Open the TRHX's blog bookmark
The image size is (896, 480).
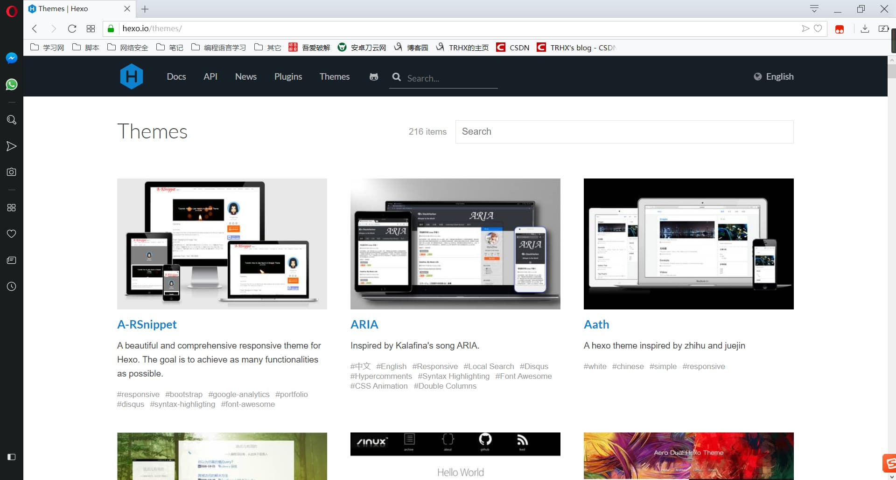[576, 48]
